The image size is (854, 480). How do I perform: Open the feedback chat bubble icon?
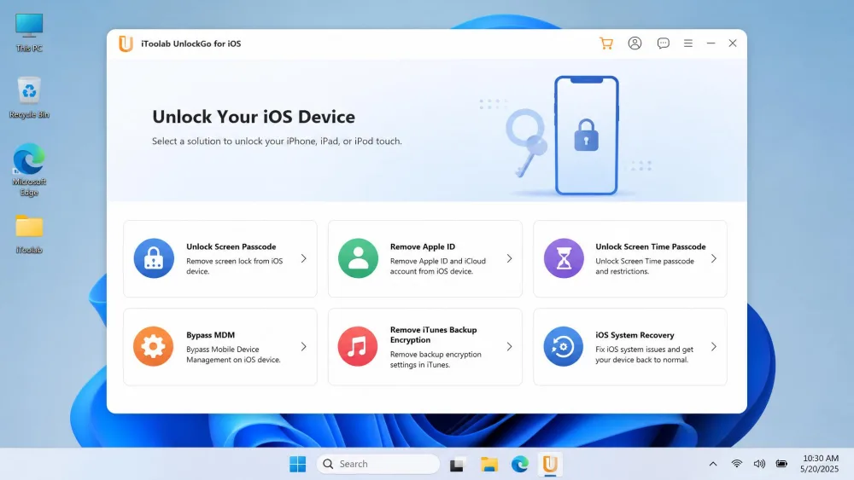tap(663, 43)
